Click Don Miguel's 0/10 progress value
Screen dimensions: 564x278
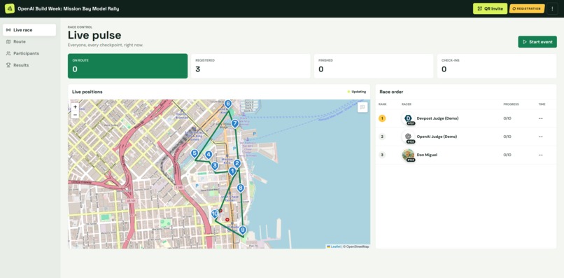(507, 155)
